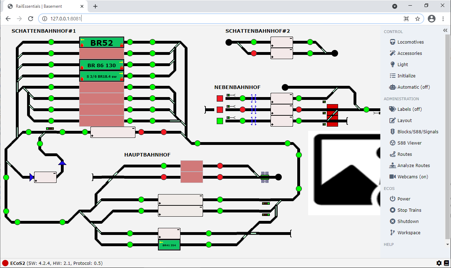Image resolution: width=451 pixels, height=268 pixels.
Task: Click the BR52 locomotive block
Action: [102, 43]
